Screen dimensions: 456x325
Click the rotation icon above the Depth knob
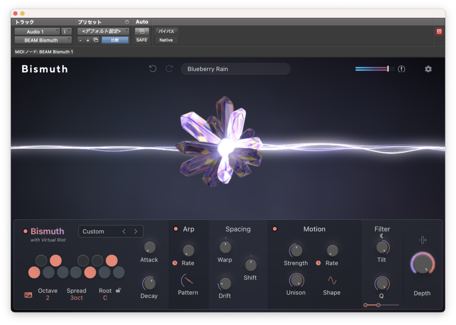click(423, 240)
